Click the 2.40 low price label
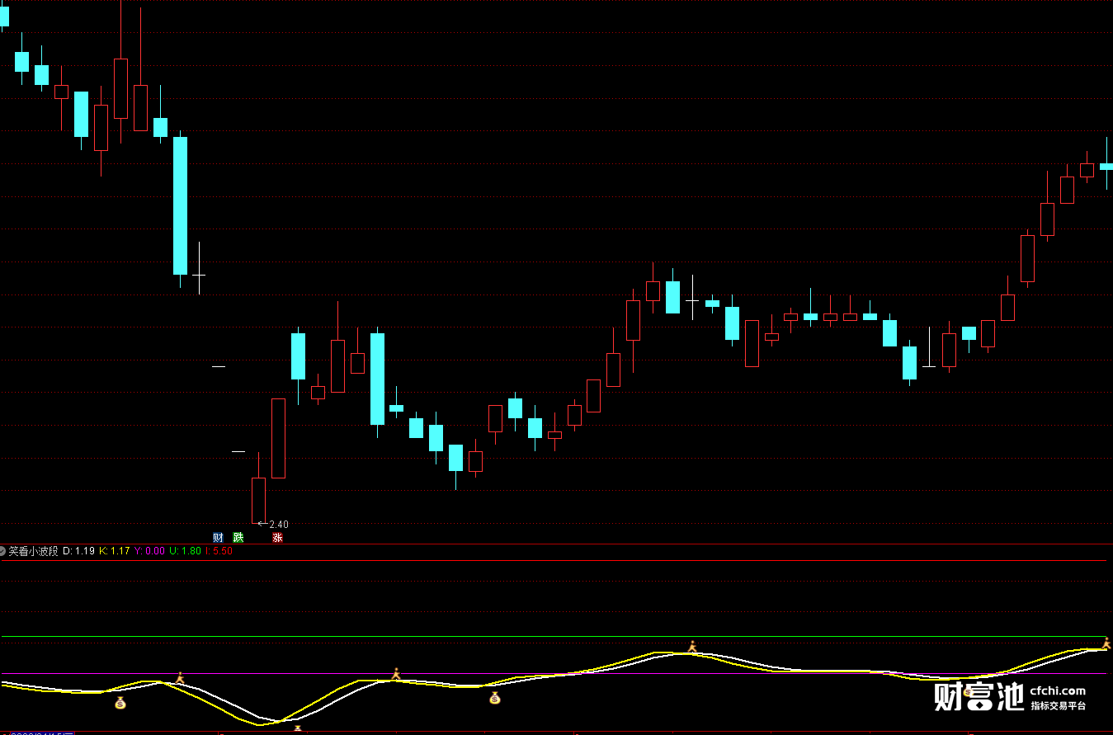Viewport: 1113px width, 735px height. click(279, 525)
